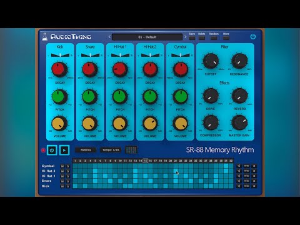Click the Snare green Pitch knob
The width and height of the screenshot is (300, 225).
pyautogui.click(x=90, y=97)
